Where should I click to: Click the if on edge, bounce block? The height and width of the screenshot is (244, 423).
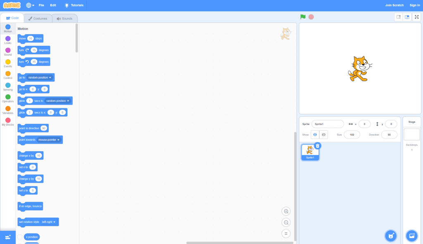tap(30, 206)
